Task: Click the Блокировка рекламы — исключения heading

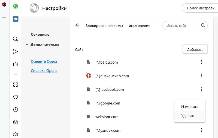Action: click(118, 26)
